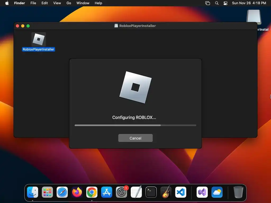Open the Trash from the Dock
The image size is (271, 203).
pos(238,192)
